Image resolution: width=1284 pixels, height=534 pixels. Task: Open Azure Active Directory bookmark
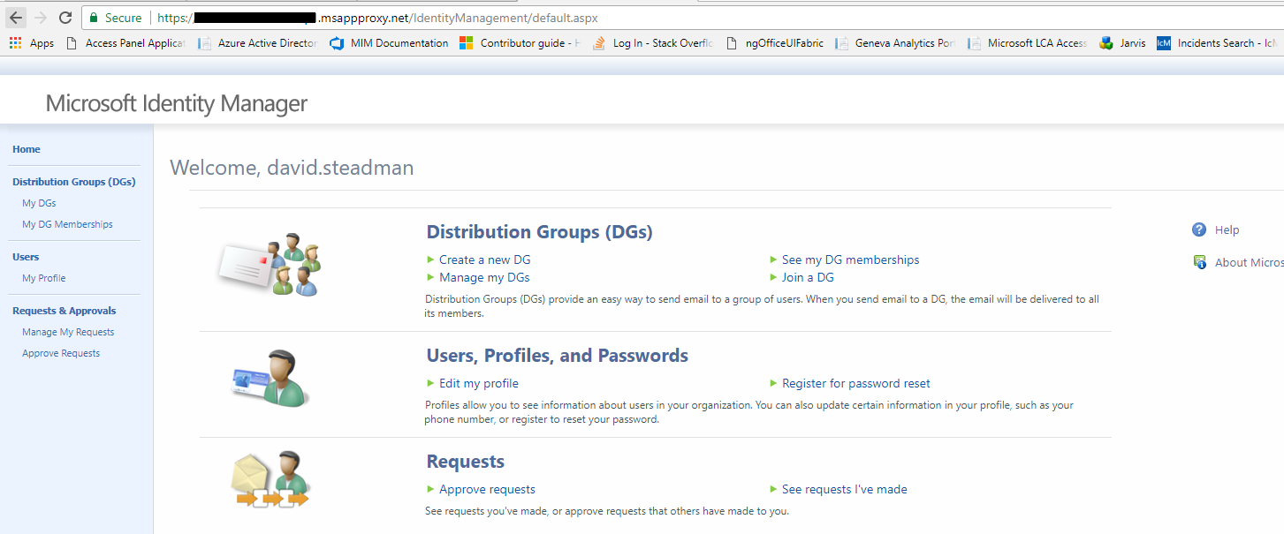coord(257,42)
